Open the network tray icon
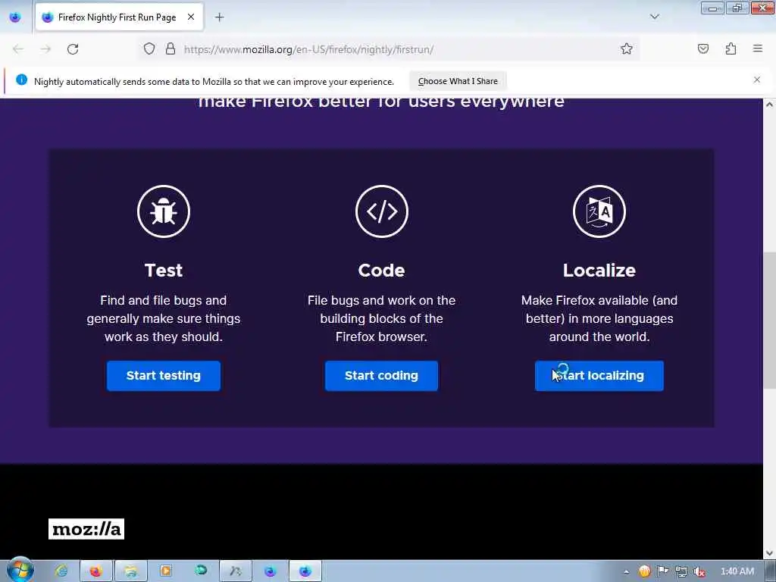 [681, 571]
